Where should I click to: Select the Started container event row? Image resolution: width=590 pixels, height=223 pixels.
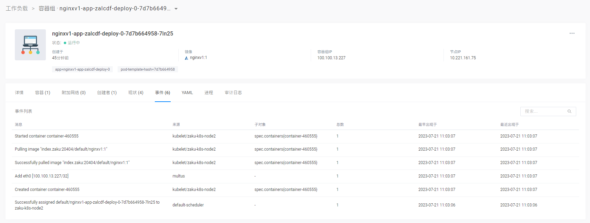[47, 136]
